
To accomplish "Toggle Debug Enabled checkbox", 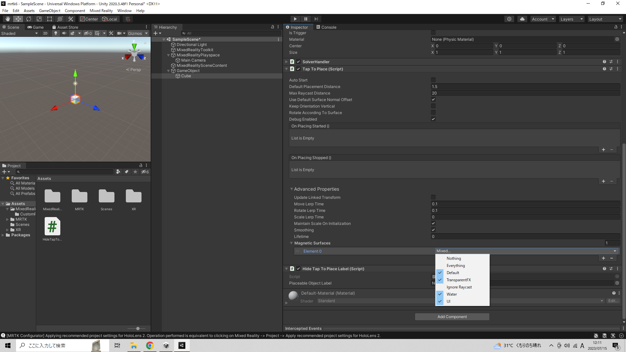I will click(433, 119).
